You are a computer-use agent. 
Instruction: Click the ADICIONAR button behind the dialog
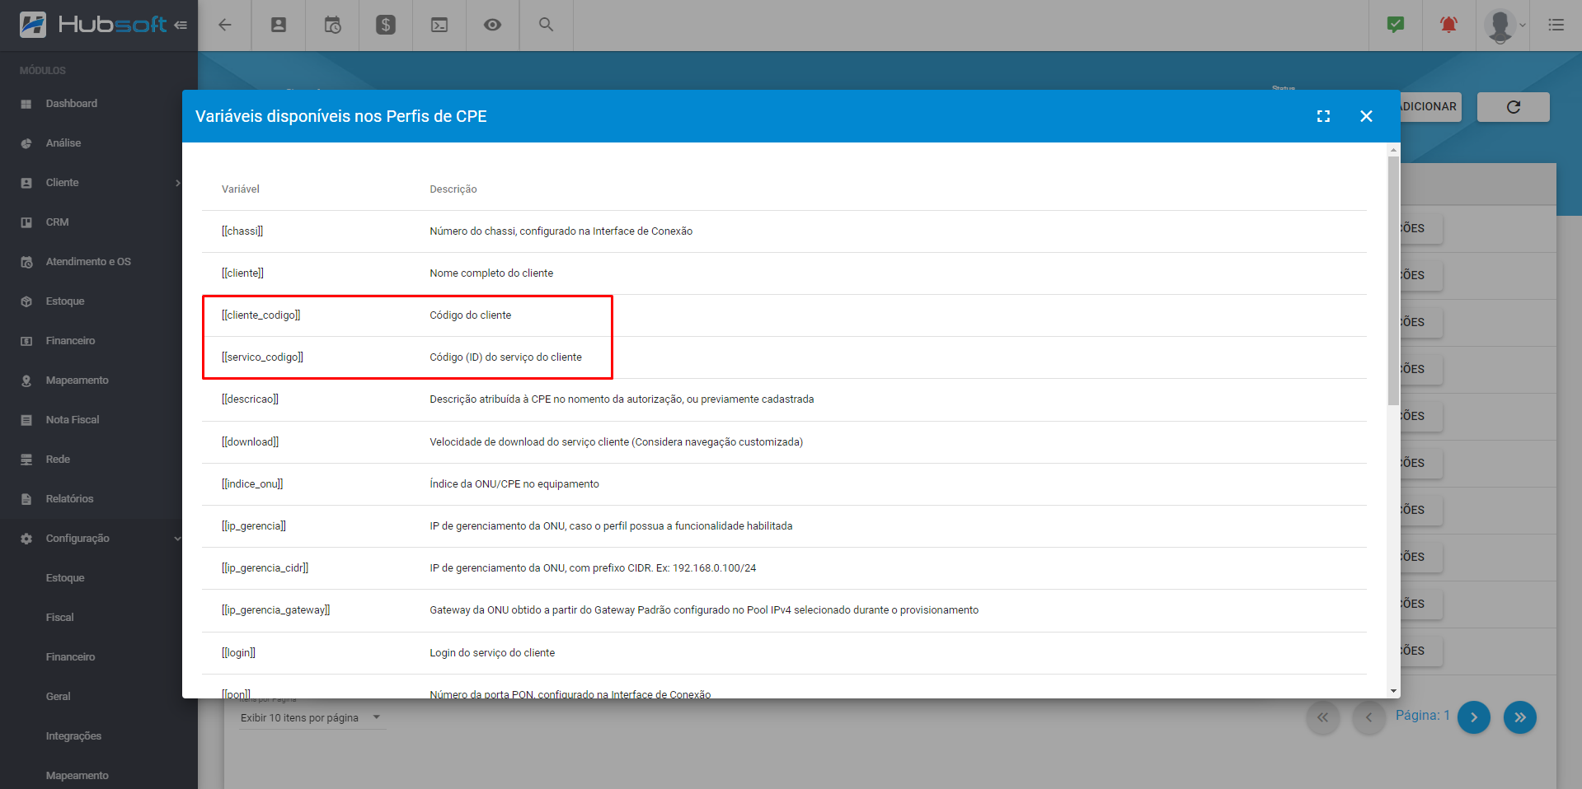pos(1430,107)
